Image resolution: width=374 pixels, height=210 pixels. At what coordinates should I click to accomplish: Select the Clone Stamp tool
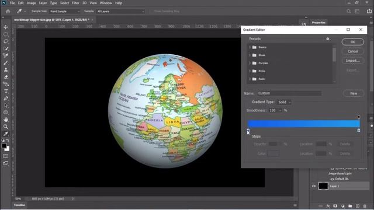click(x=6, y=70)
